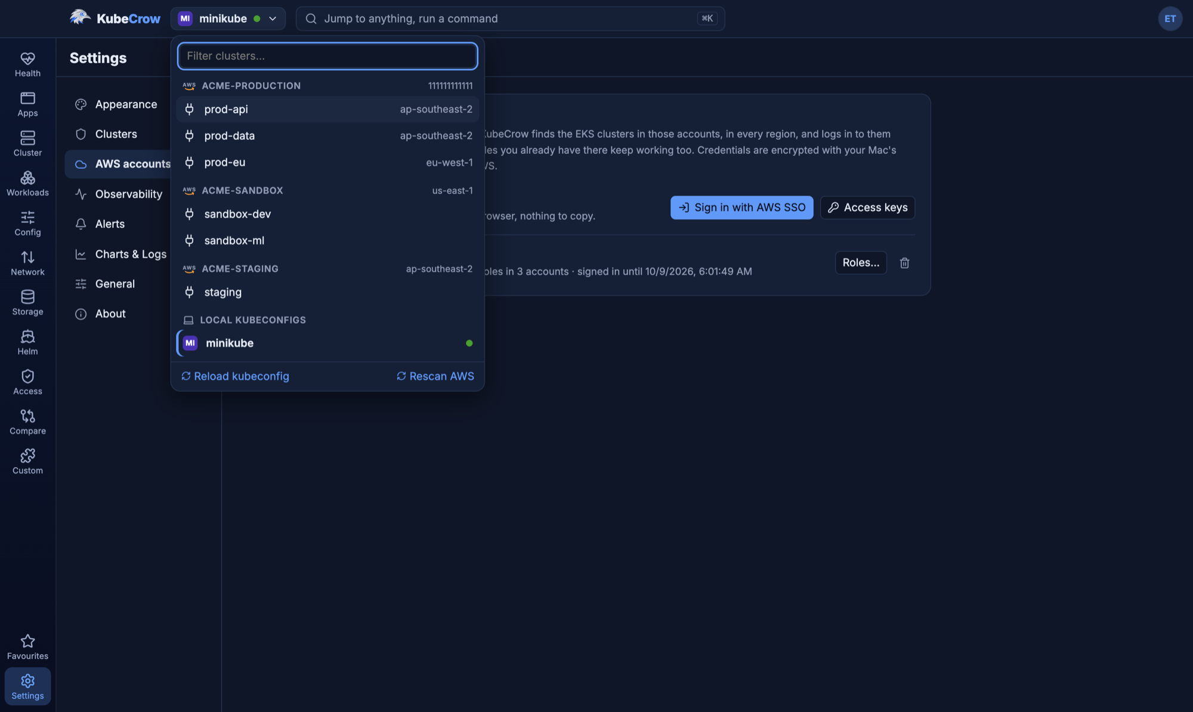Click the Settings gear in the sidebar
This screenshot has width=1193, height=712.
pos(27,686)
